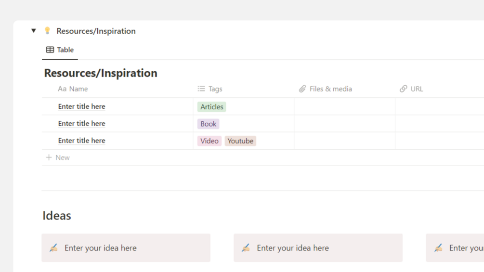Click the plus icon beside New

49,157
